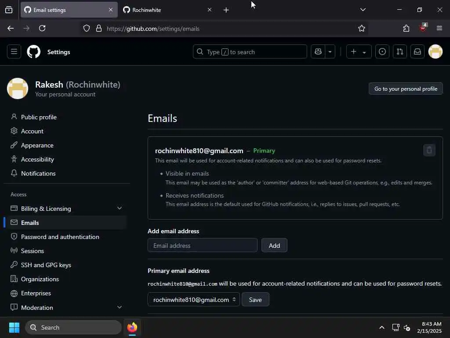Click the tracking protection shield icon
450x338 pixels.
(x=87, y=28)
